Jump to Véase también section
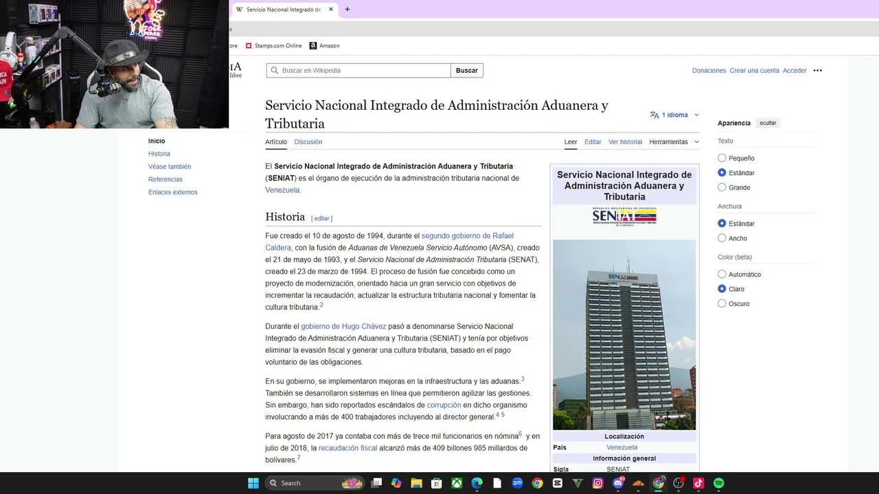Screen dimensions: 879x494 [170, 167]
